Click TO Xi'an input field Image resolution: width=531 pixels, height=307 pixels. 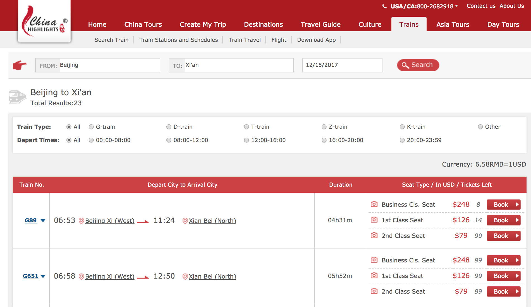231,65
